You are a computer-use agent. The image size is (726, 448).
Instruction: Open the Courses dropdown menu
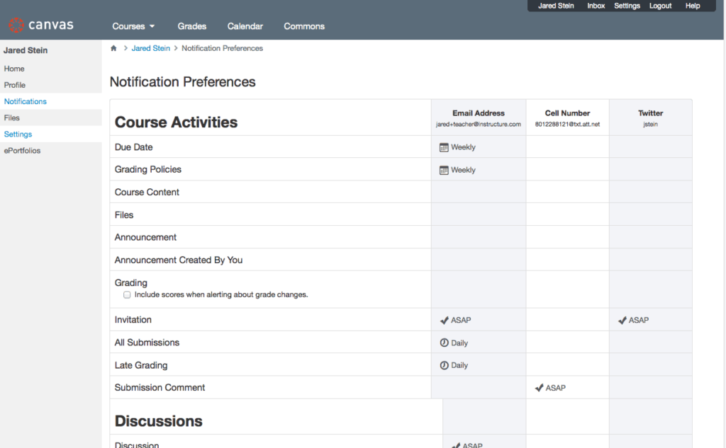[133, 25]
